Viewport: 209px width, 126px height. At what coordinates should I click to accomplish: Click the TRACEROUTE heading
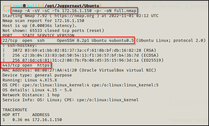(15, 110)
